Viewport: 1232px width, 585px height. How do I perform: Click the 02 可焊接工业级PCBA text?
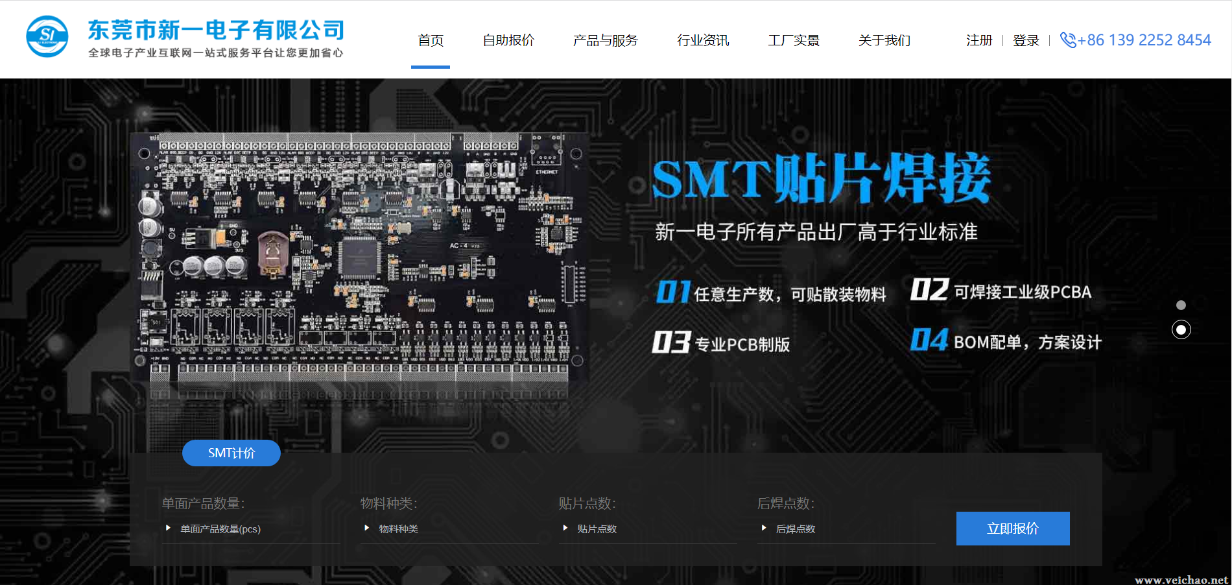pos(1001,291)
